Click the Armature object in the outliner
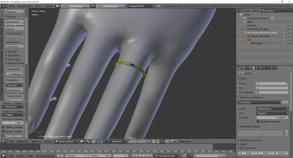The height and width of the screenshot is (158, 293). click(252, 25)
